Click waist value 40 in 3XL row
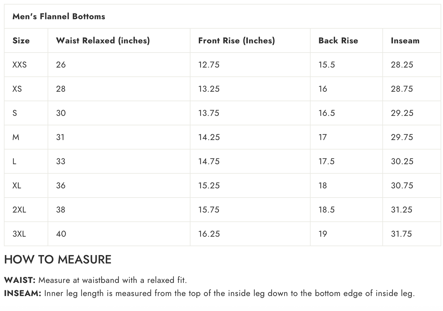 point(61,234)
